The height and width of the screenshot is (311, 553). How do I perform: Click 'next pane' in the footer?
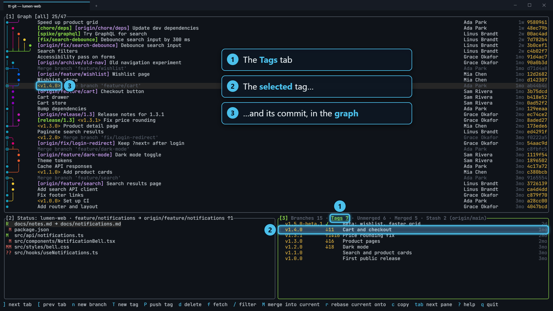(433, 305)
